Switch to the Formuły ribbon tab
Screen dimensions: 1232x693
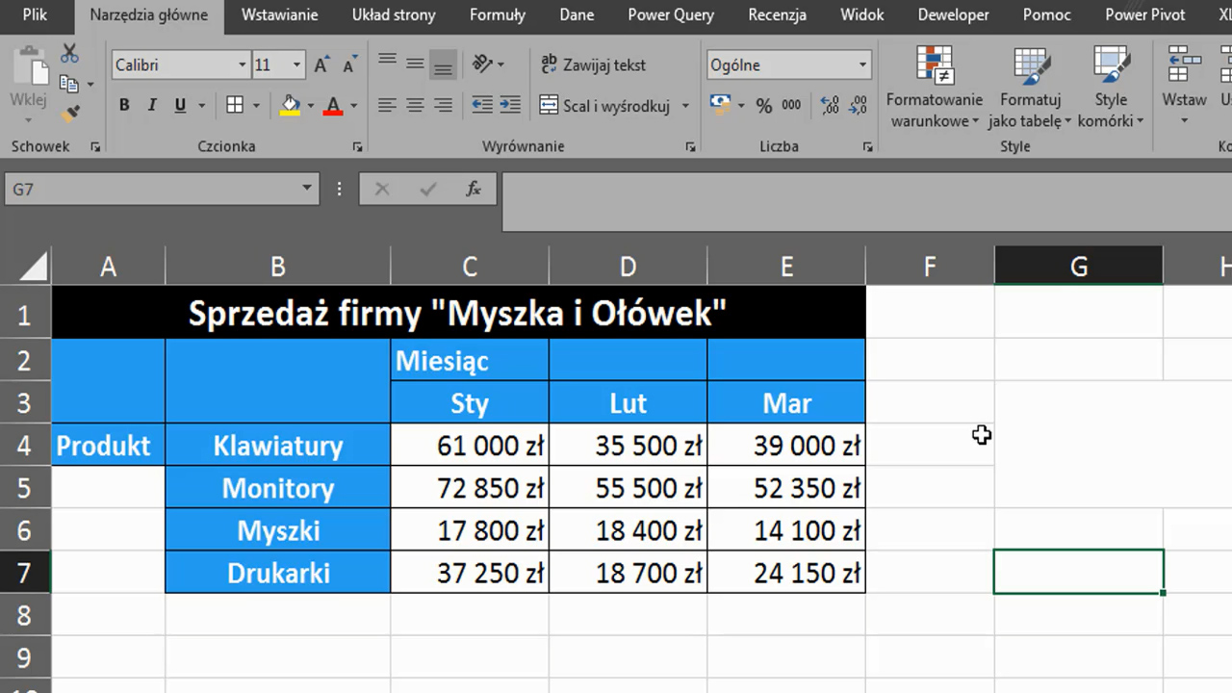497,14
